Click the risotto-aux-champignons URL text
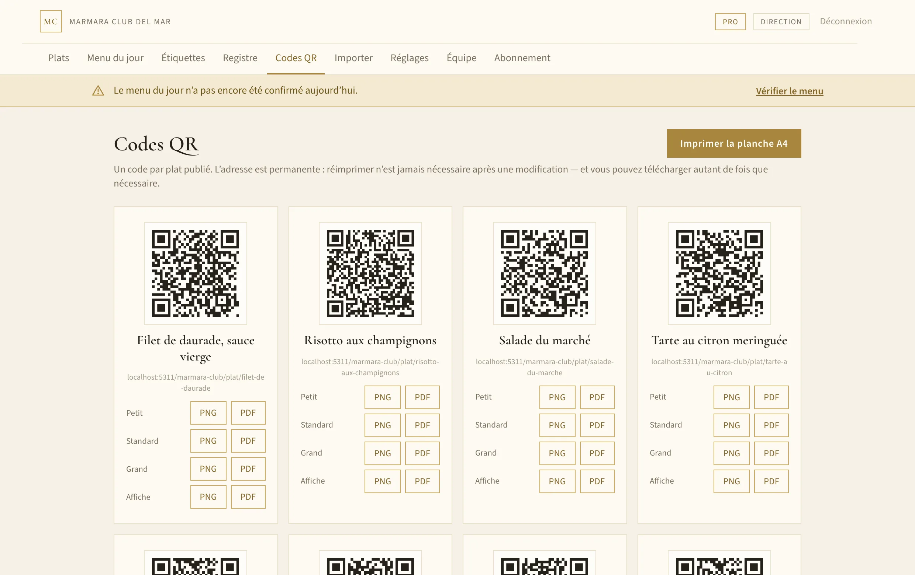 coord(370,367)
